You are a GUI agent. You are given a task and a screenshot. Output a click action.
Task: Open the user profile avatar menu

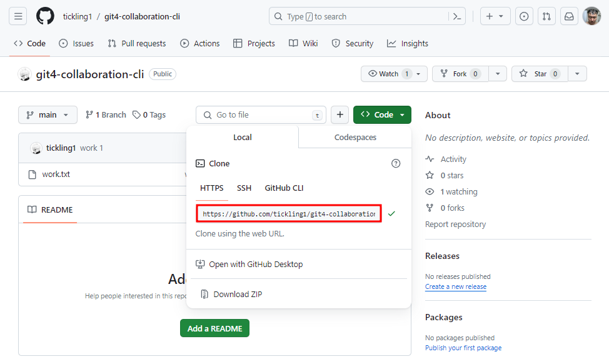pyautogui.click(x=591, y=16)
